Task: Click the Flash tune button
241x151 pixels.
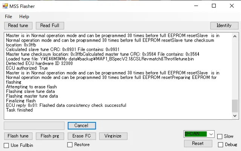Action: tap(18, 136)
